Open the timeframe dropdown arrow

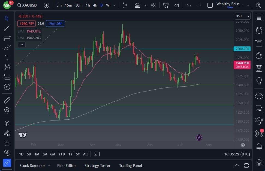pos(114,5)
